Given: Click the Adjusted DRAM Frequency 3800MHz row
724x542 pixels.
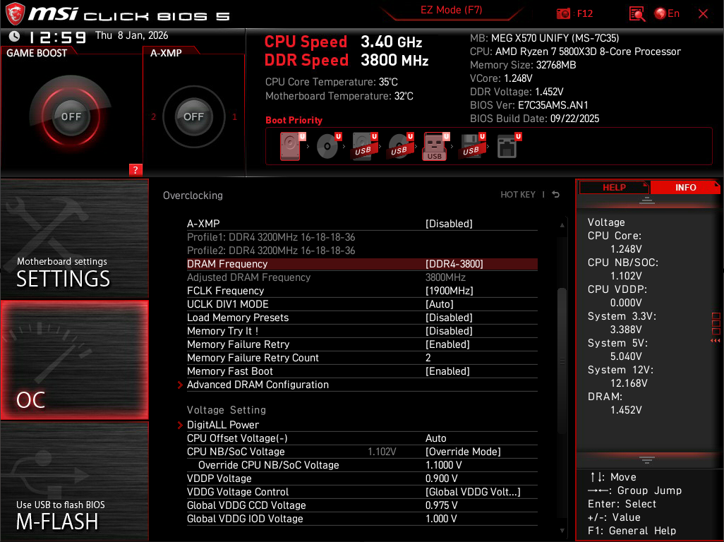Looking at the screenshot, I should tap(362, 277).
